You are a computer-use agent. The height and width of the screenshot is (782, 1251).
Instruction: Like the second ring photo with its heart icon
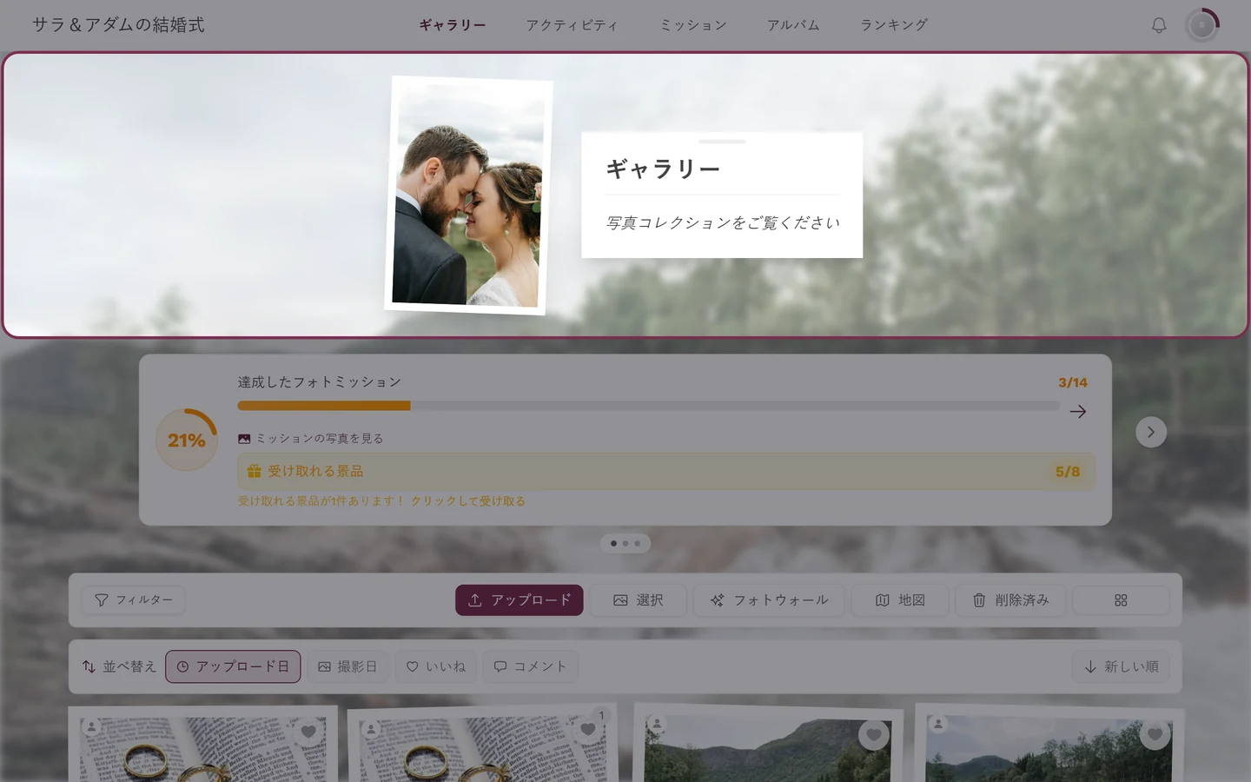click(587, 730)
